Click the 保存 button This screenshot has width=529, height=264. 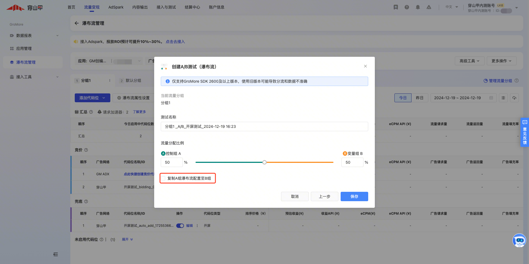tap(354, 196)
